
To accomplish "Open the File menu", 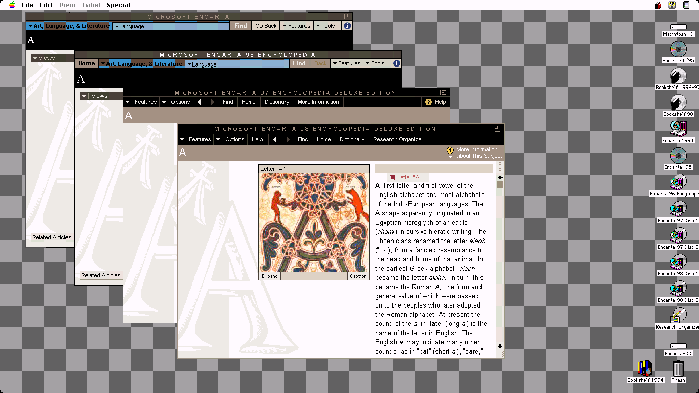I will (x=27, y=5).
